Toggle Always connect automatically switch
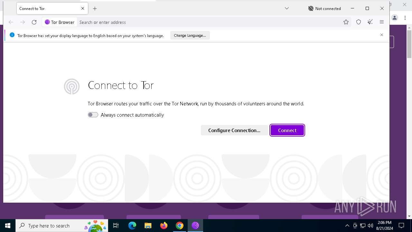 (93, 115)
